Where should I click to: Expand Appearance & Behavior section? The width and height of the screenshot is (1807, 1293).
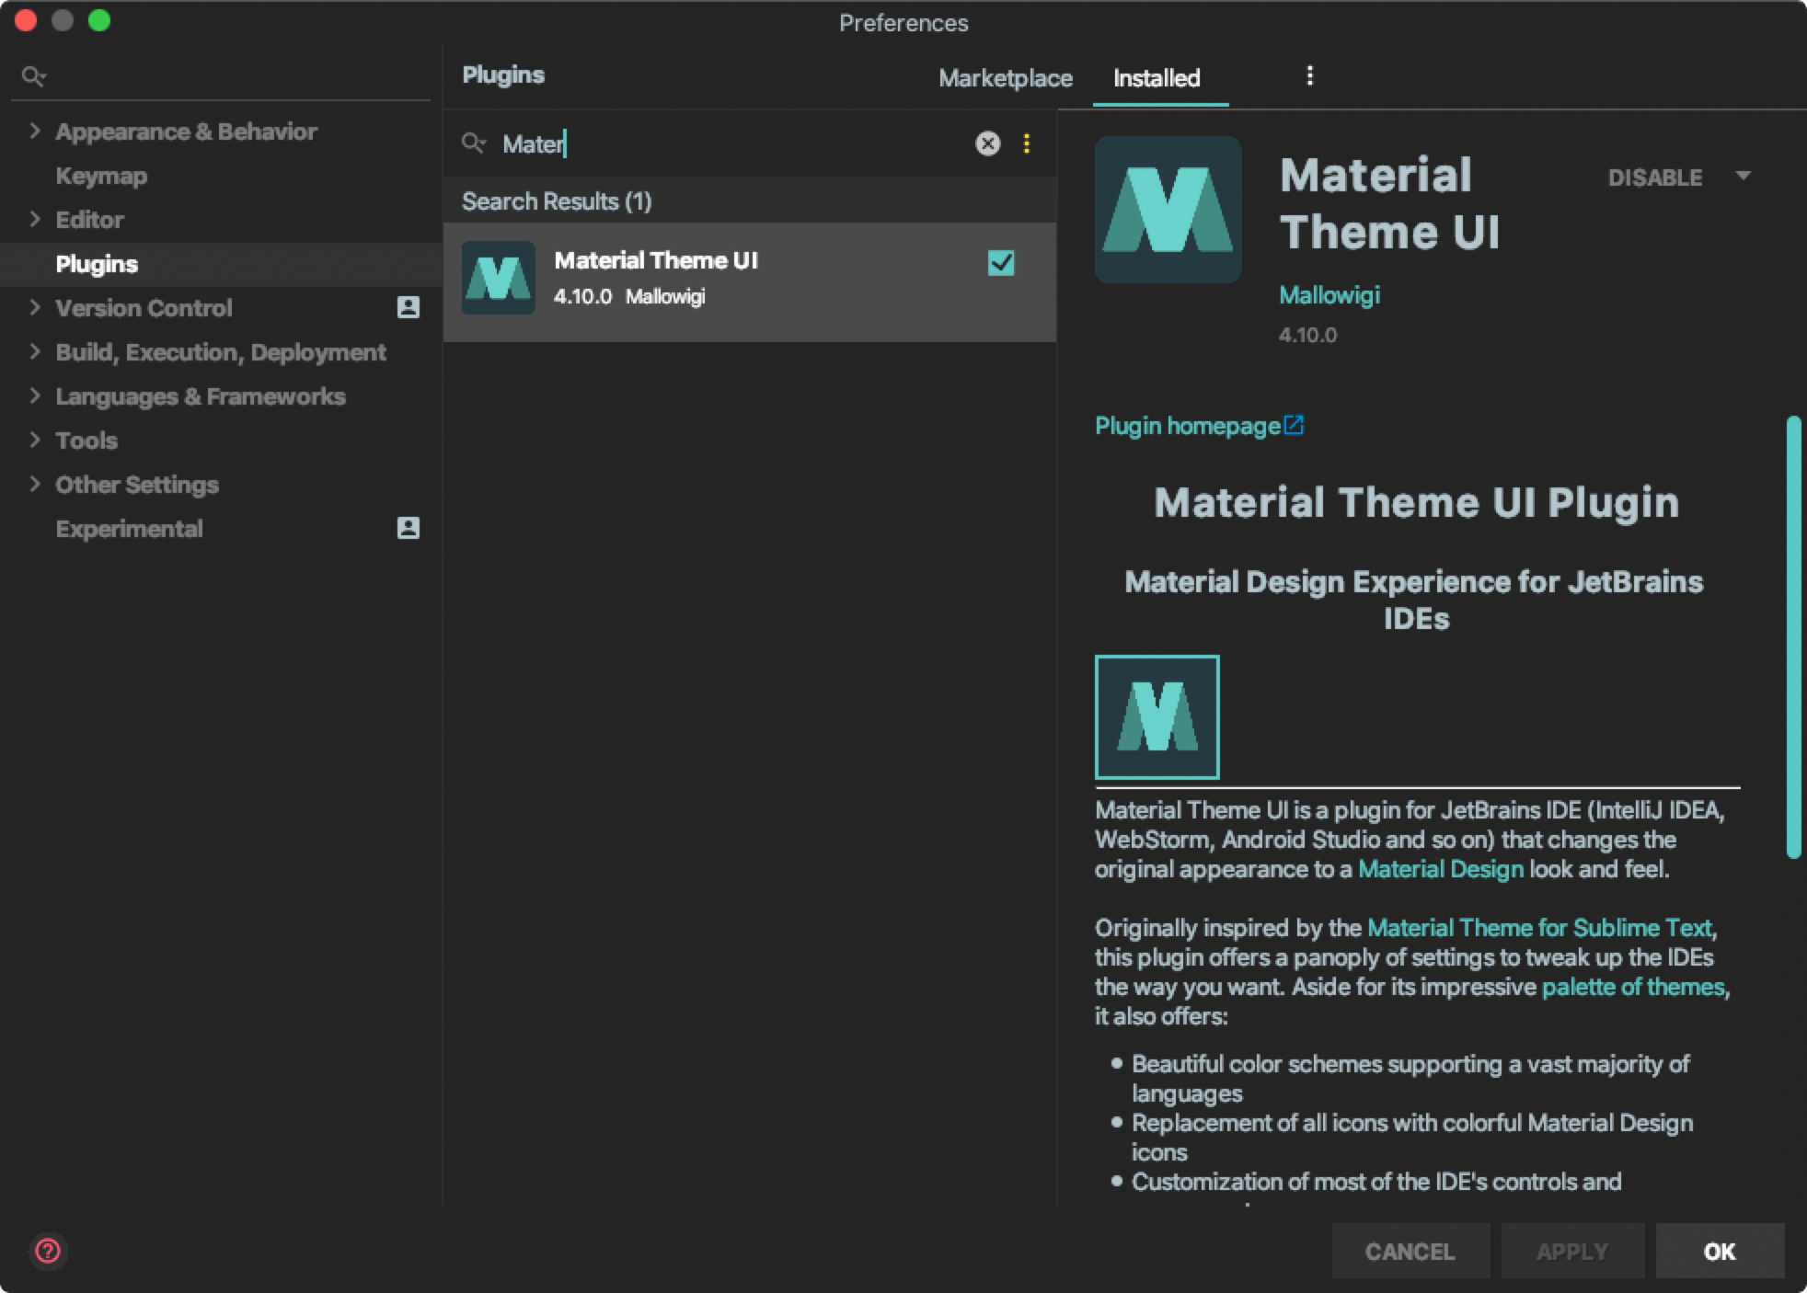(34, 131)
